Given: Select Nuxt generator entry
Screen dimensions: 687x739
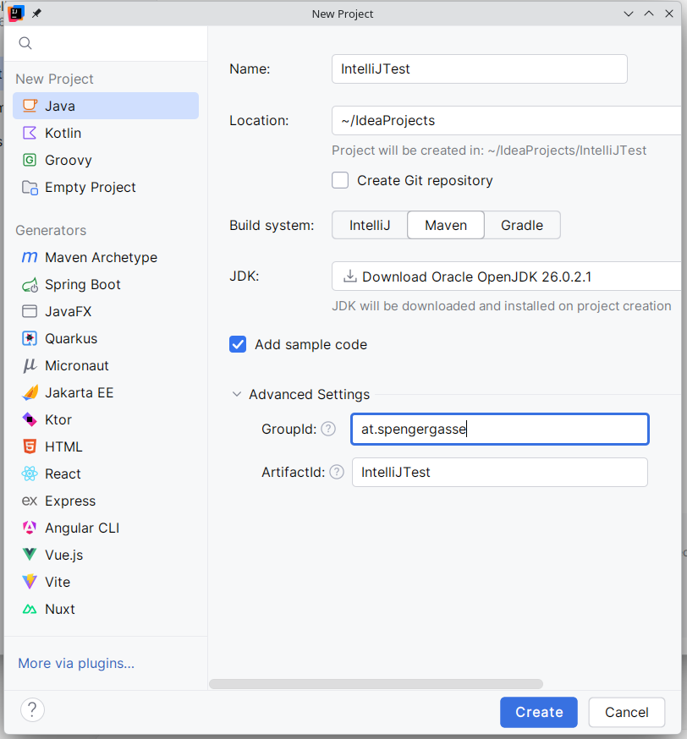Looking at the screenshot, I should click(106, 609).
